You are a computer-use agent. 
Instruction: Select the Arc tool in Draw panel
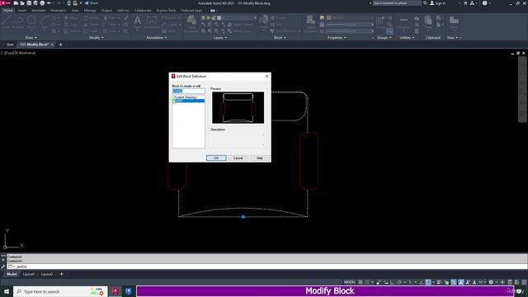(45, 22)
